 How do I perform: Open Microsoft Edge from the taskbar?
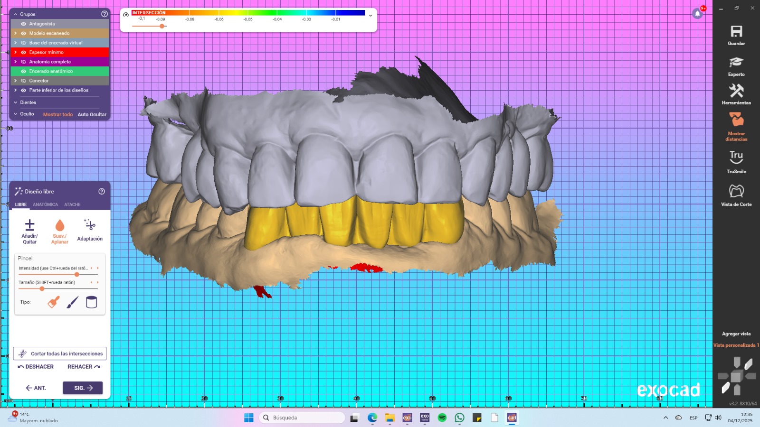point(372,418)
